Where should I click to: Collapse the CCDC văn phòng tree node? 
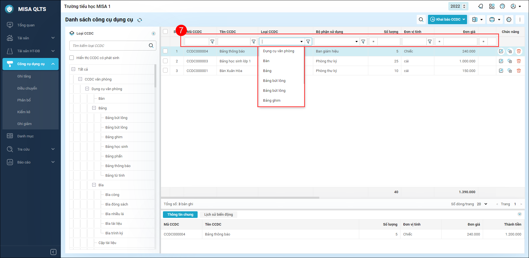pos(80,79)
